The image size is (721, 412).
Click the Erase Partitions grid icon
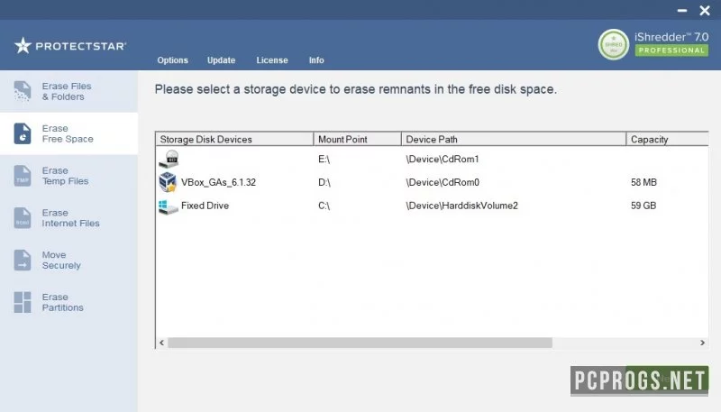click(x=22, y=302)
